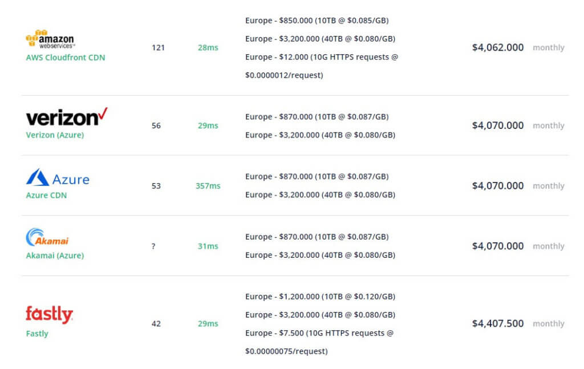Screen dimensions: 584x369
Task: Select the $4,062.000 monthly price
Action: (x=497, y=48)
